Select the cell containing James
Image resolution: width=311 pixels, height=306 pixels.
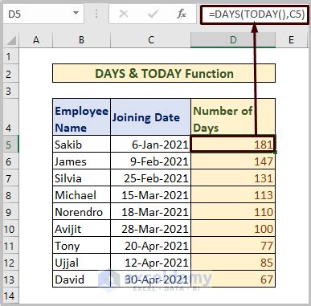coord(81,161)
